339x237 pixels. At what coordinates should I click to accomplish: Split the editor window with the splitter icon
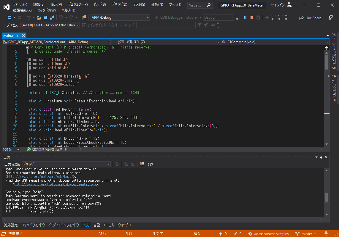click(x=327, y=48)
